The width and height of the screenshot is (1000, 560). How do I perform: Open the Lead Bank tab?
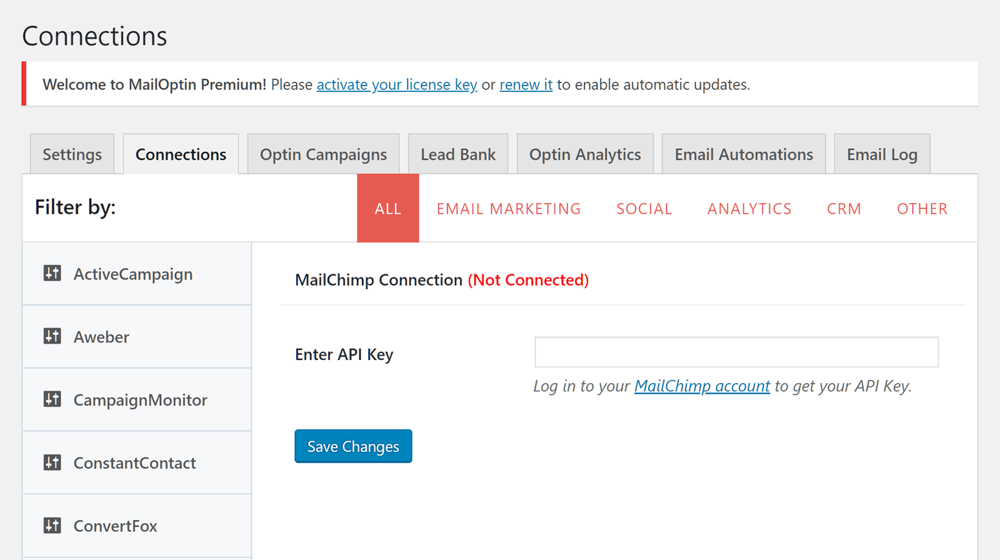457,154
